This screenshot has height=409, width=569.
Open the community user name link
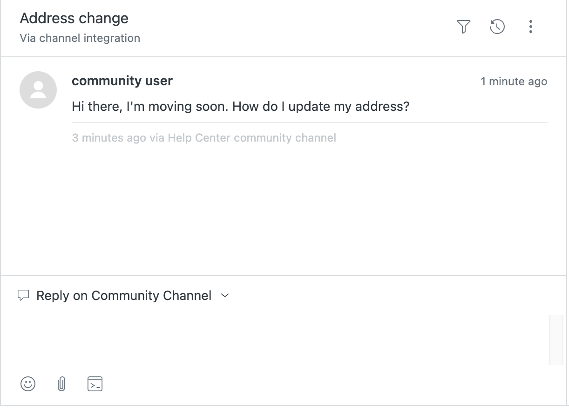[122, 81]
